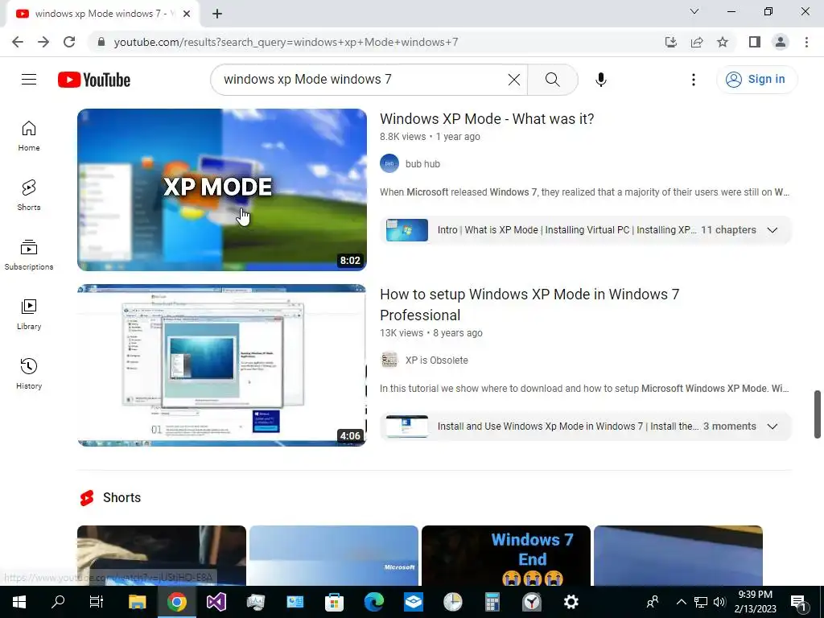Open Chrome profile avatar
824x618 pixels.
tap(781, 42)
